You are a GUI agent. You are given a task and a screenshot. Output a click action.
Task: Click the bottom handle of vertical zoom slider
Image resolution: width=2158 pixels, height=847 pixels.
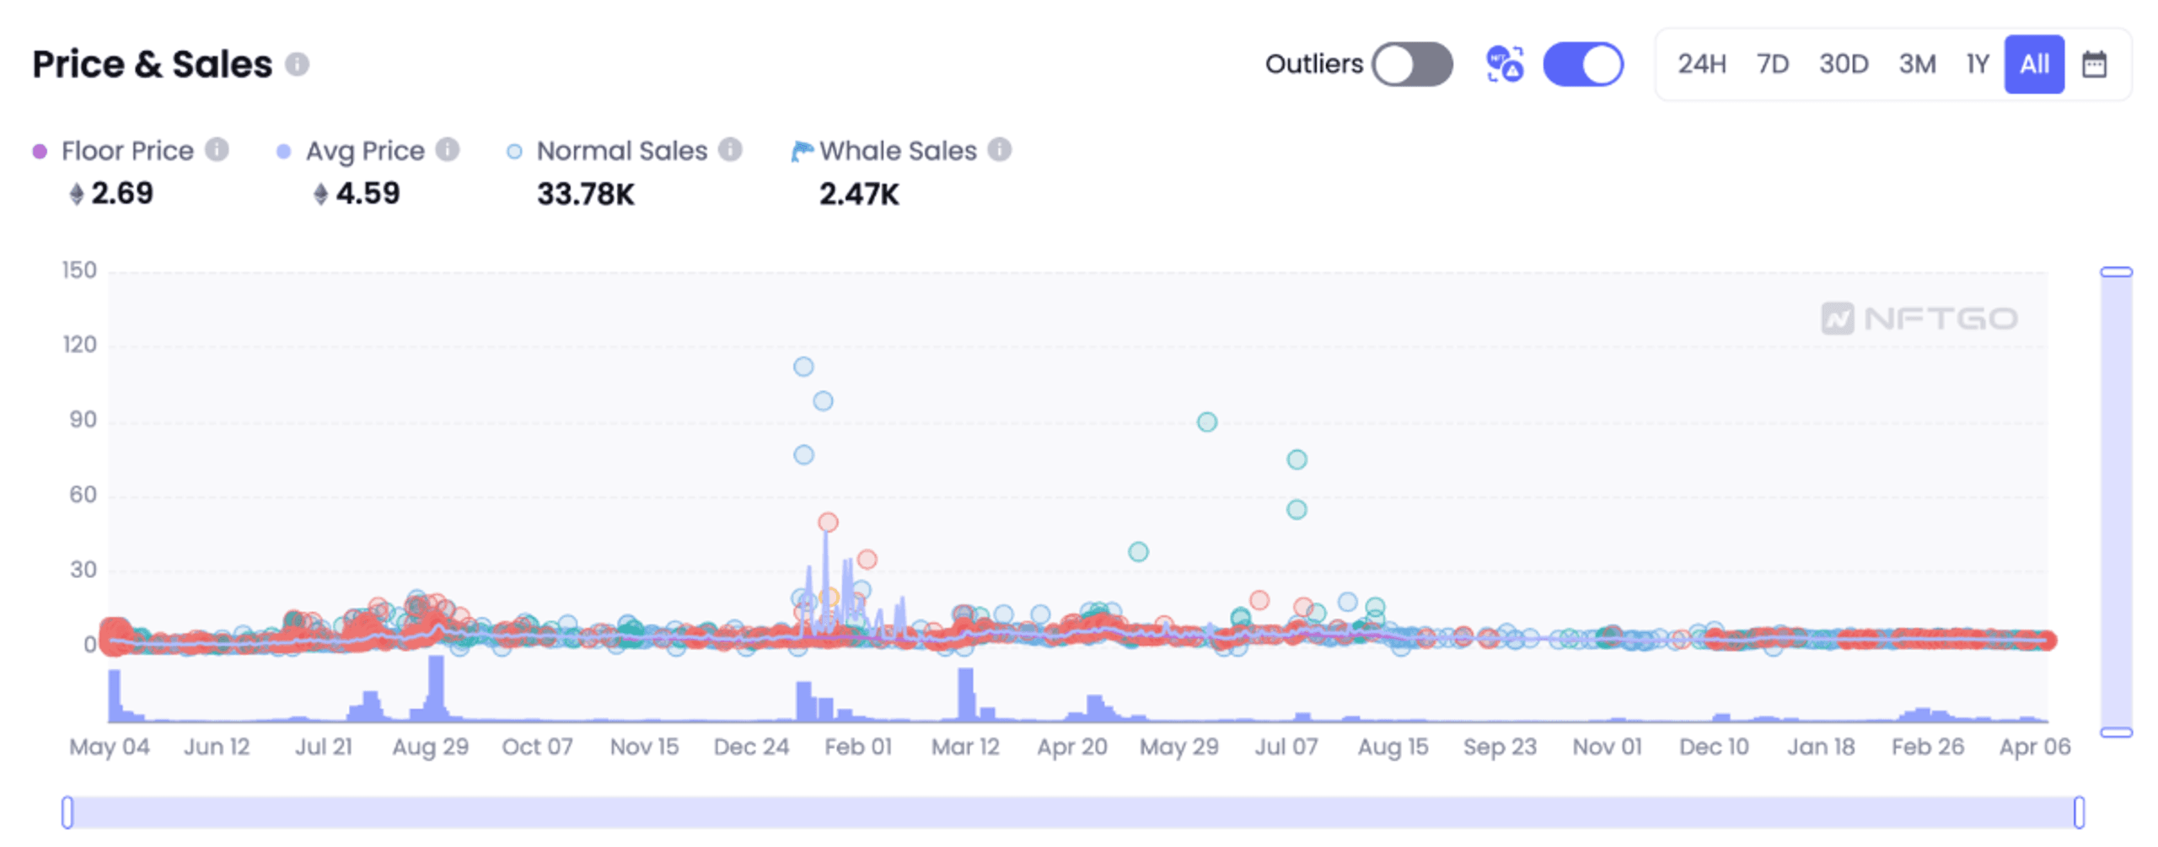click(2116, 732)
